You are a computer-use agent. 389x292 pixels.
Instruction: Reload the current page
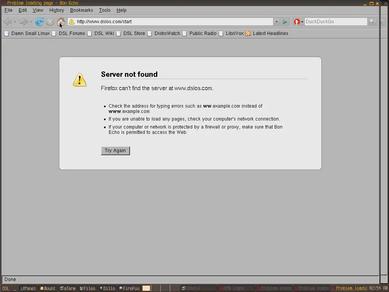pyautogui.click(x=40, y=22)
